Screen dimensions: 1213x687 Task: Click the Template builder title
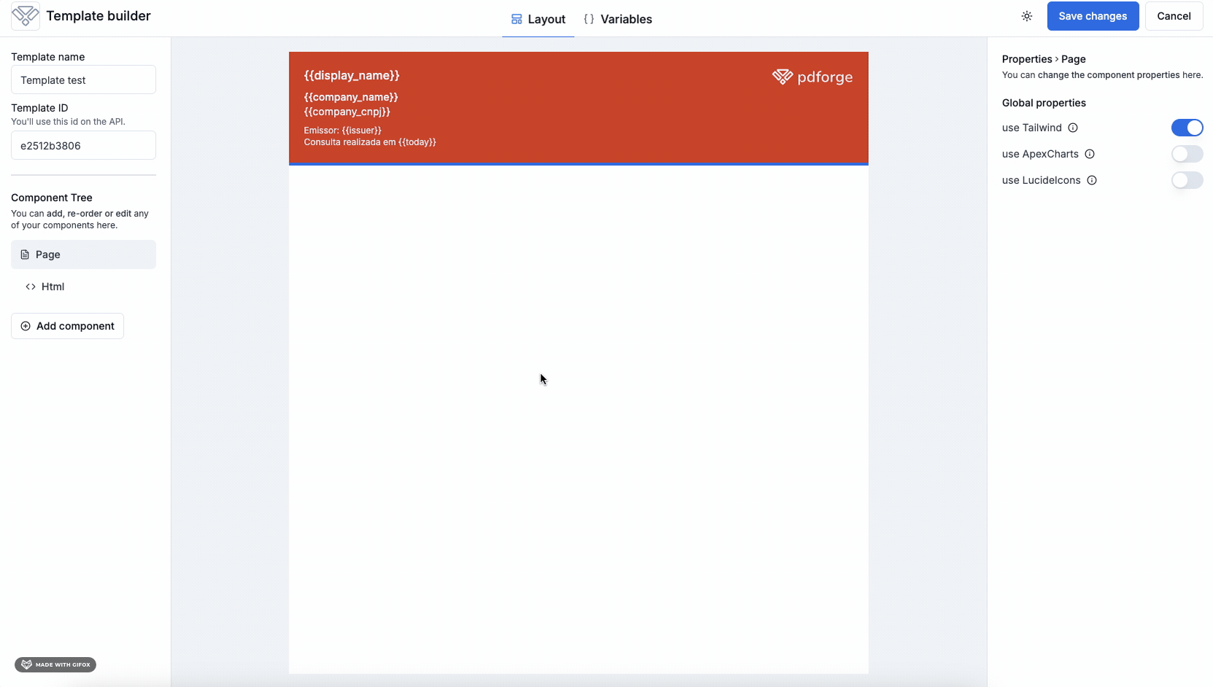click(x=98, y=16)
